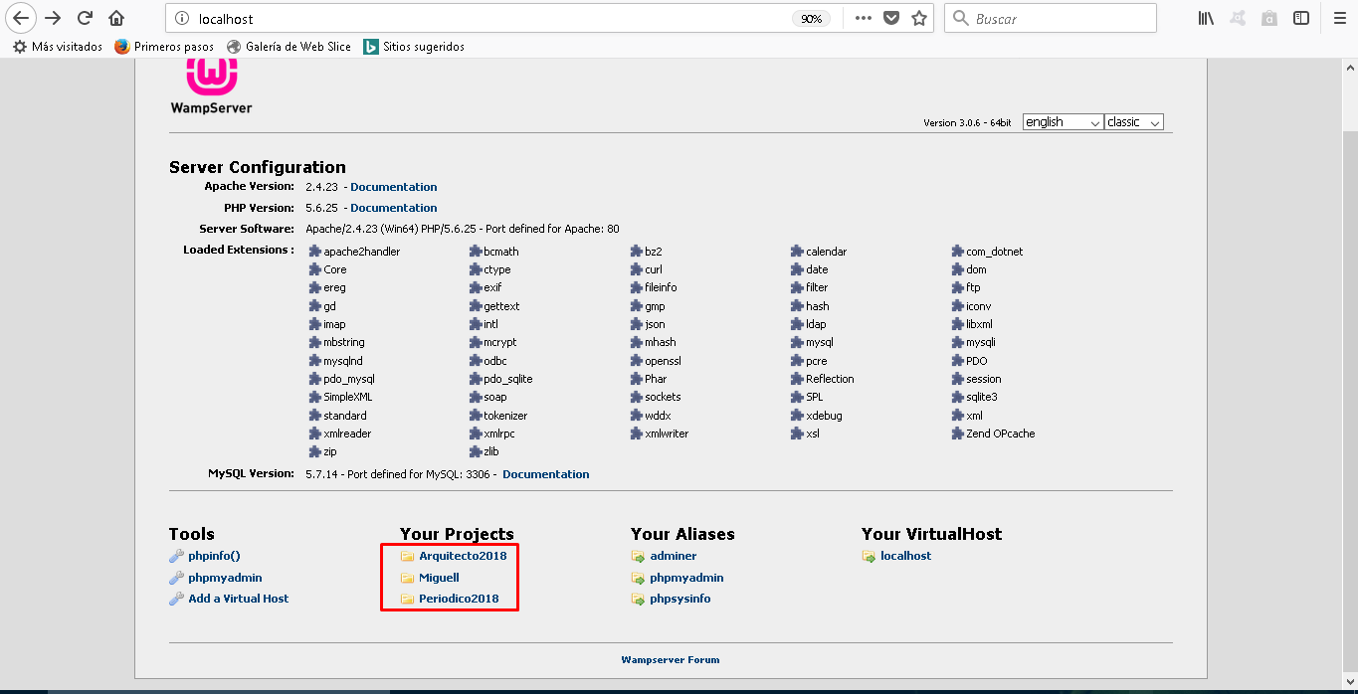
Task: Click the browser forward arrow
Action: tap(54, 18)
